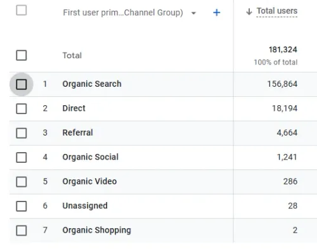Click the Organic Shopping row label
This screenshot has height=249, width=317.
pos(97,230)
